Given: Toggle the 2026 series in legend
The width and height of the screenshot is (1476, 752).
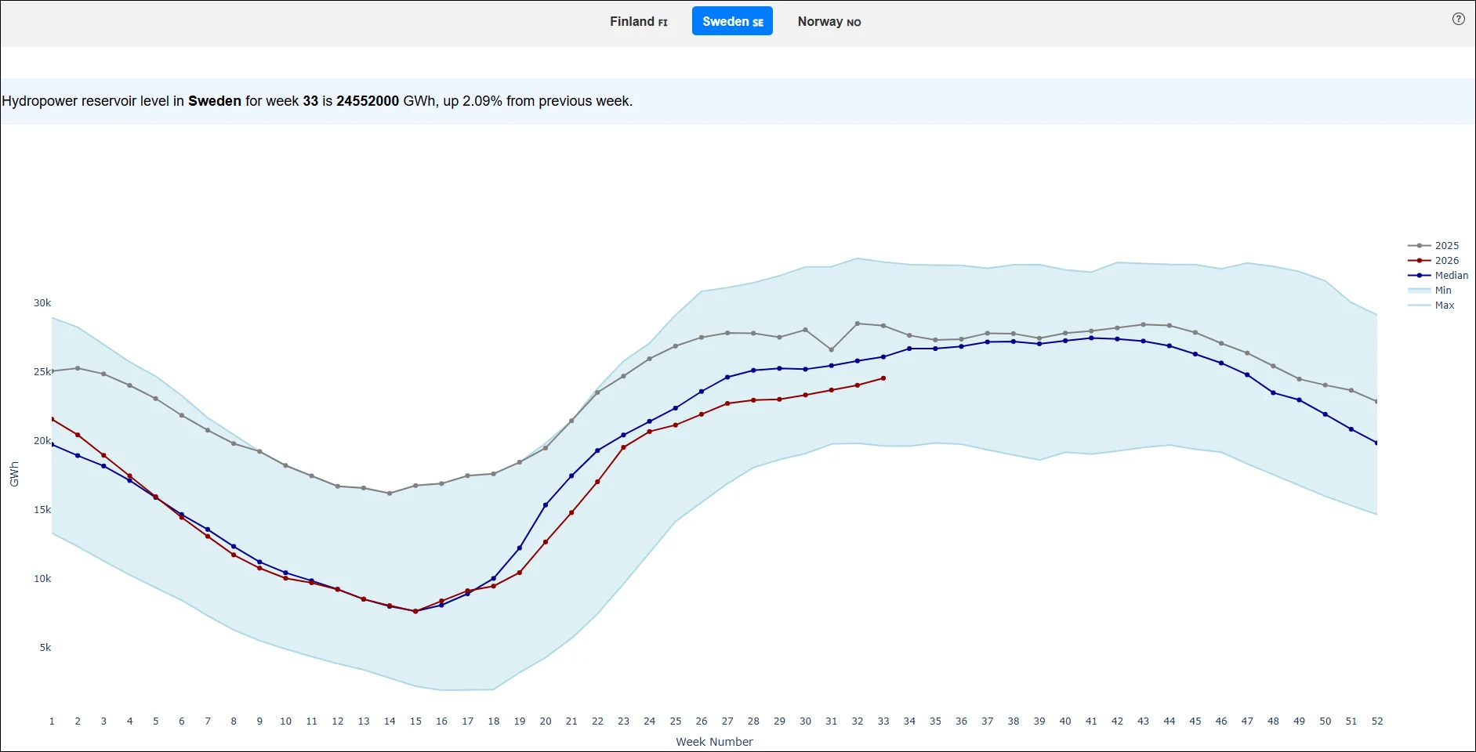Looking at the screenshot, I should [1434, 260].
